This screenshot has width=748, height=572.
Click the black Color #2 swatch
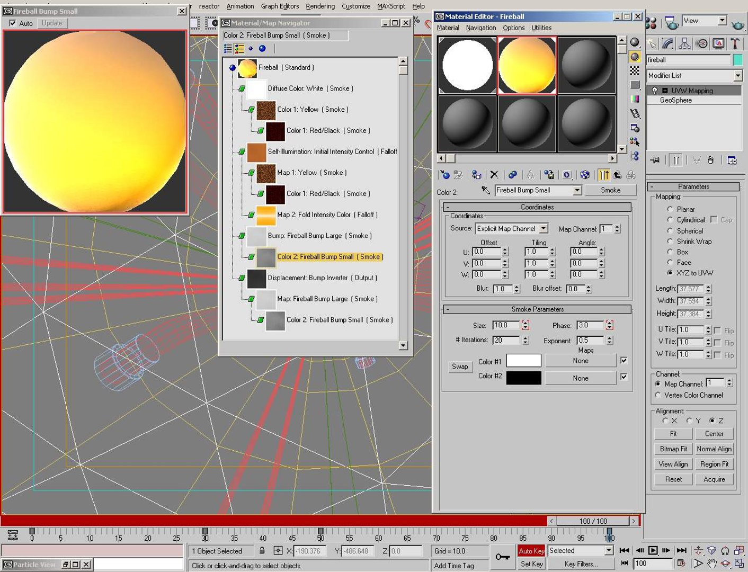tap(523, 378)
